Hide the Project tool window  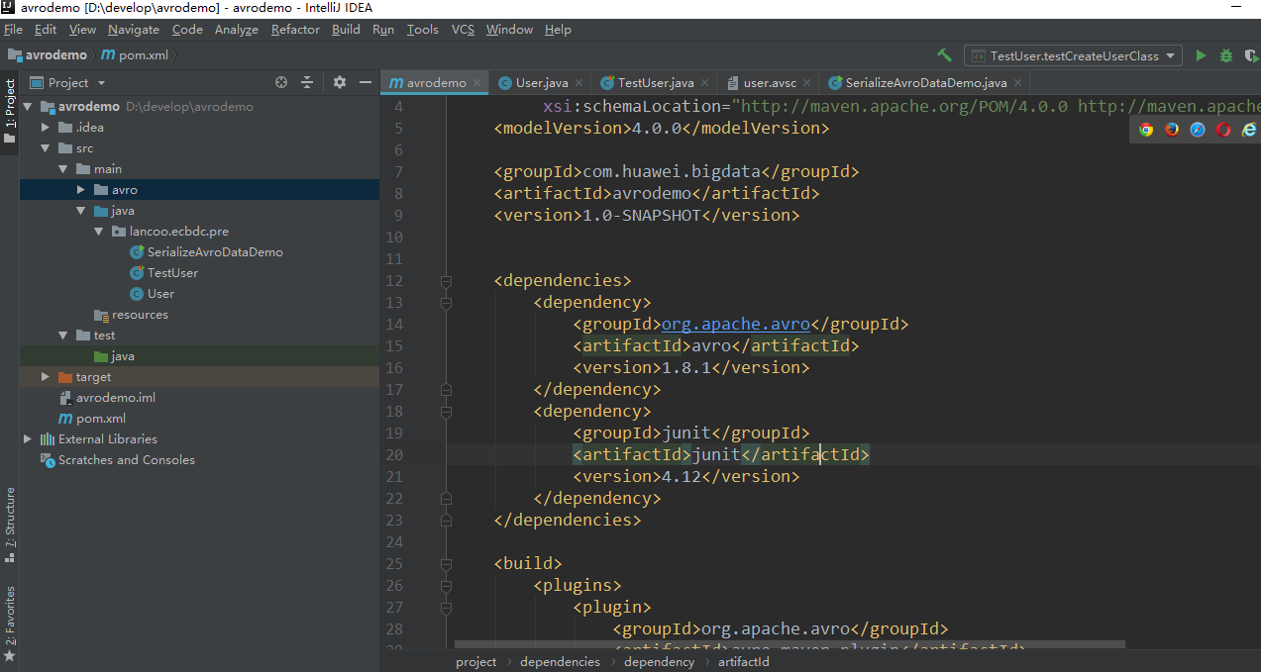coord(366,82)
